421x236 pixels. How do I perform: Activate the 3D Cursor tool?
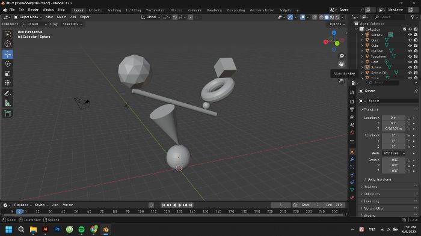pos(7,44)
